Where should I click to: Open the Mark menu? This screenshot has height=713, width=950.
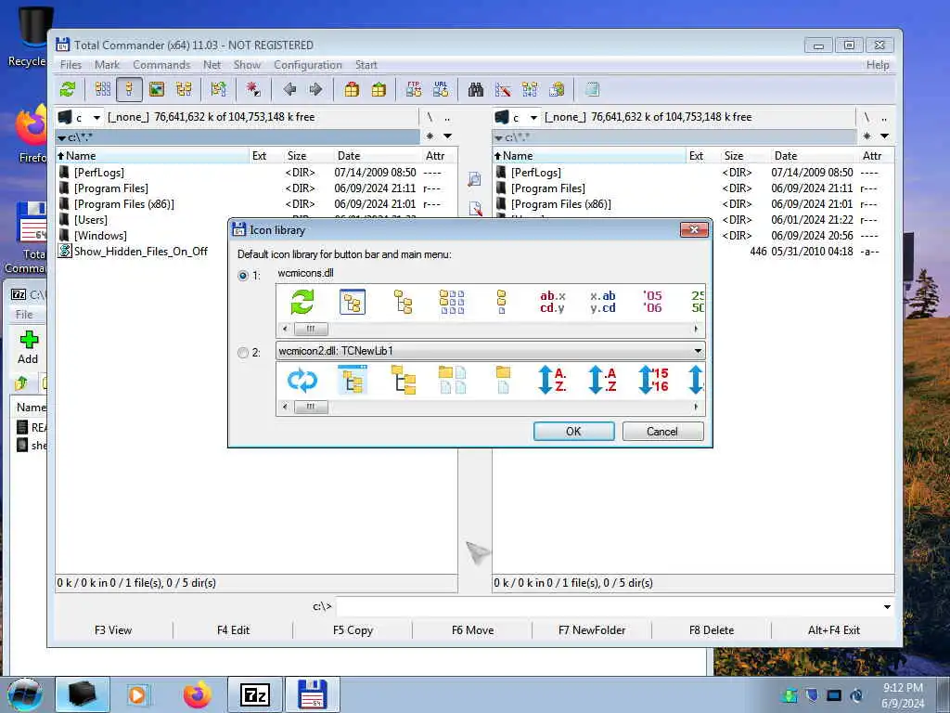(108, 65)
